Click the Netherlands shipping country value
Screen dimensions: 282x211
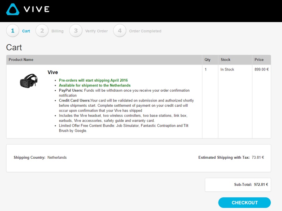tap(57, 157)
